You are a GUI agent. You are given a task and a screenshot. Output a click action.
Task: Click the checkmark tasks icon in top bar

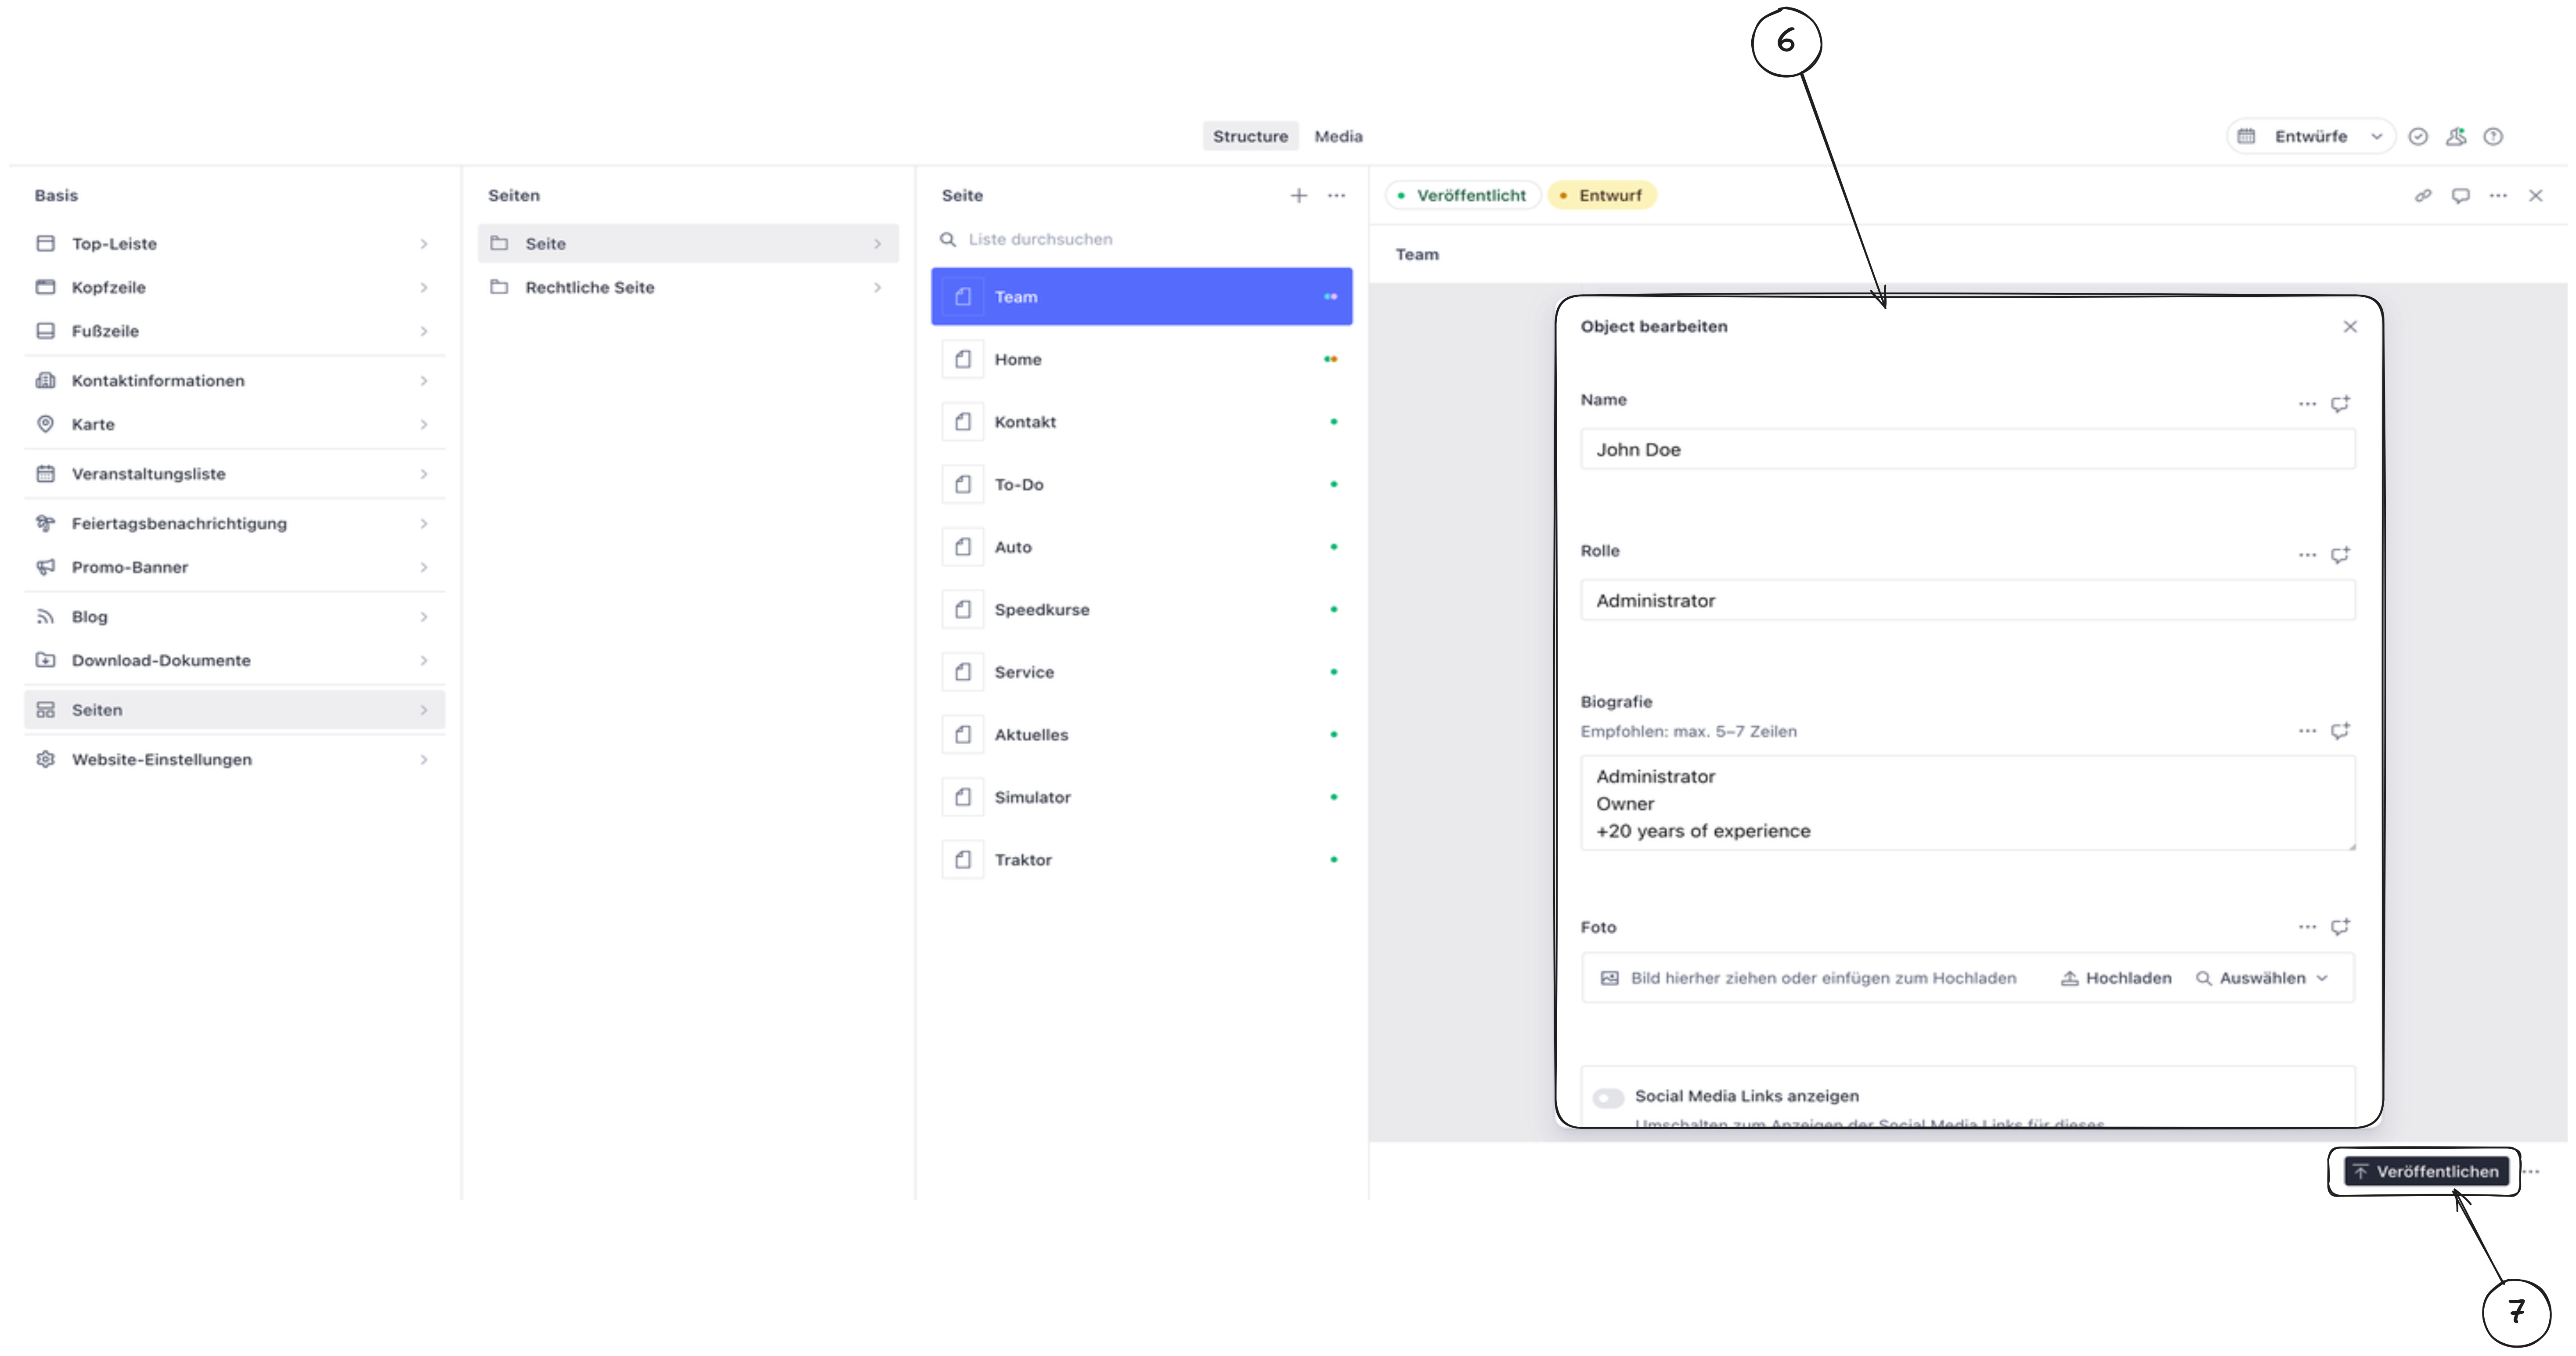(2418, 137)
